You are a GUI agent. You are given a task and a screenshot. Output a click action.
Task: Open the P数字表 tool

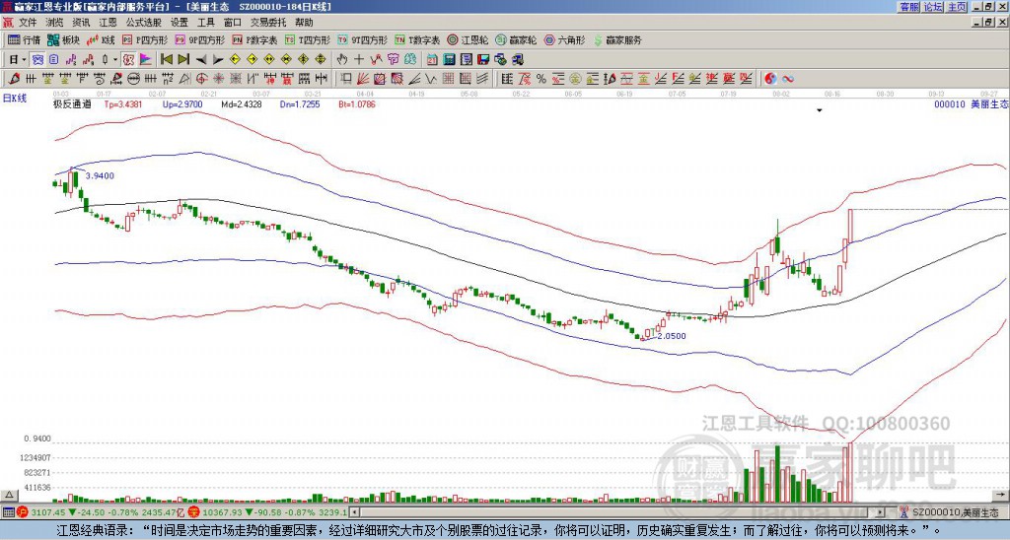tap(255, 39)
